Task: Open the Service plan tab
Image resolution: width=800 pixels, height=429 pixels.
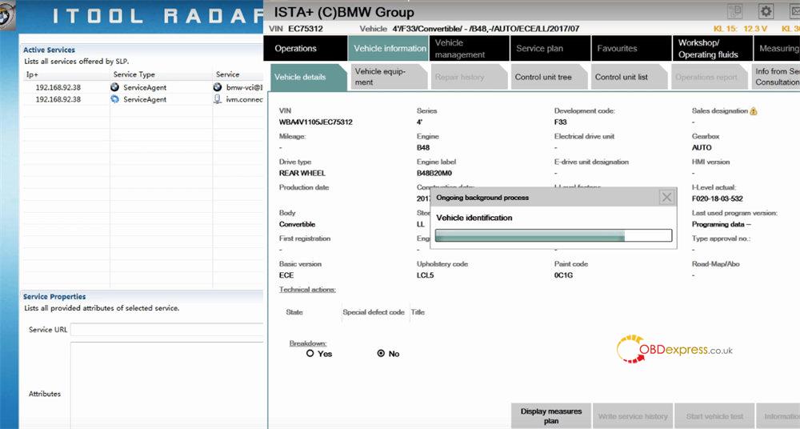Action: 550,49
